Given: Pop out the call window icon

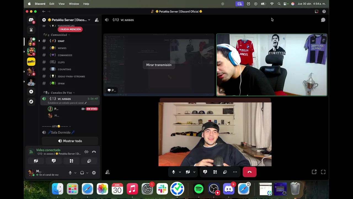Looking at the screenshot, I should click(x=314, y=172).
